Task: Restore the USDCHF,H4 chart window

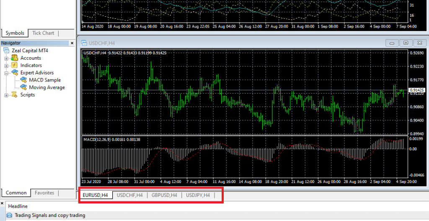Action: tap(405, 43)
